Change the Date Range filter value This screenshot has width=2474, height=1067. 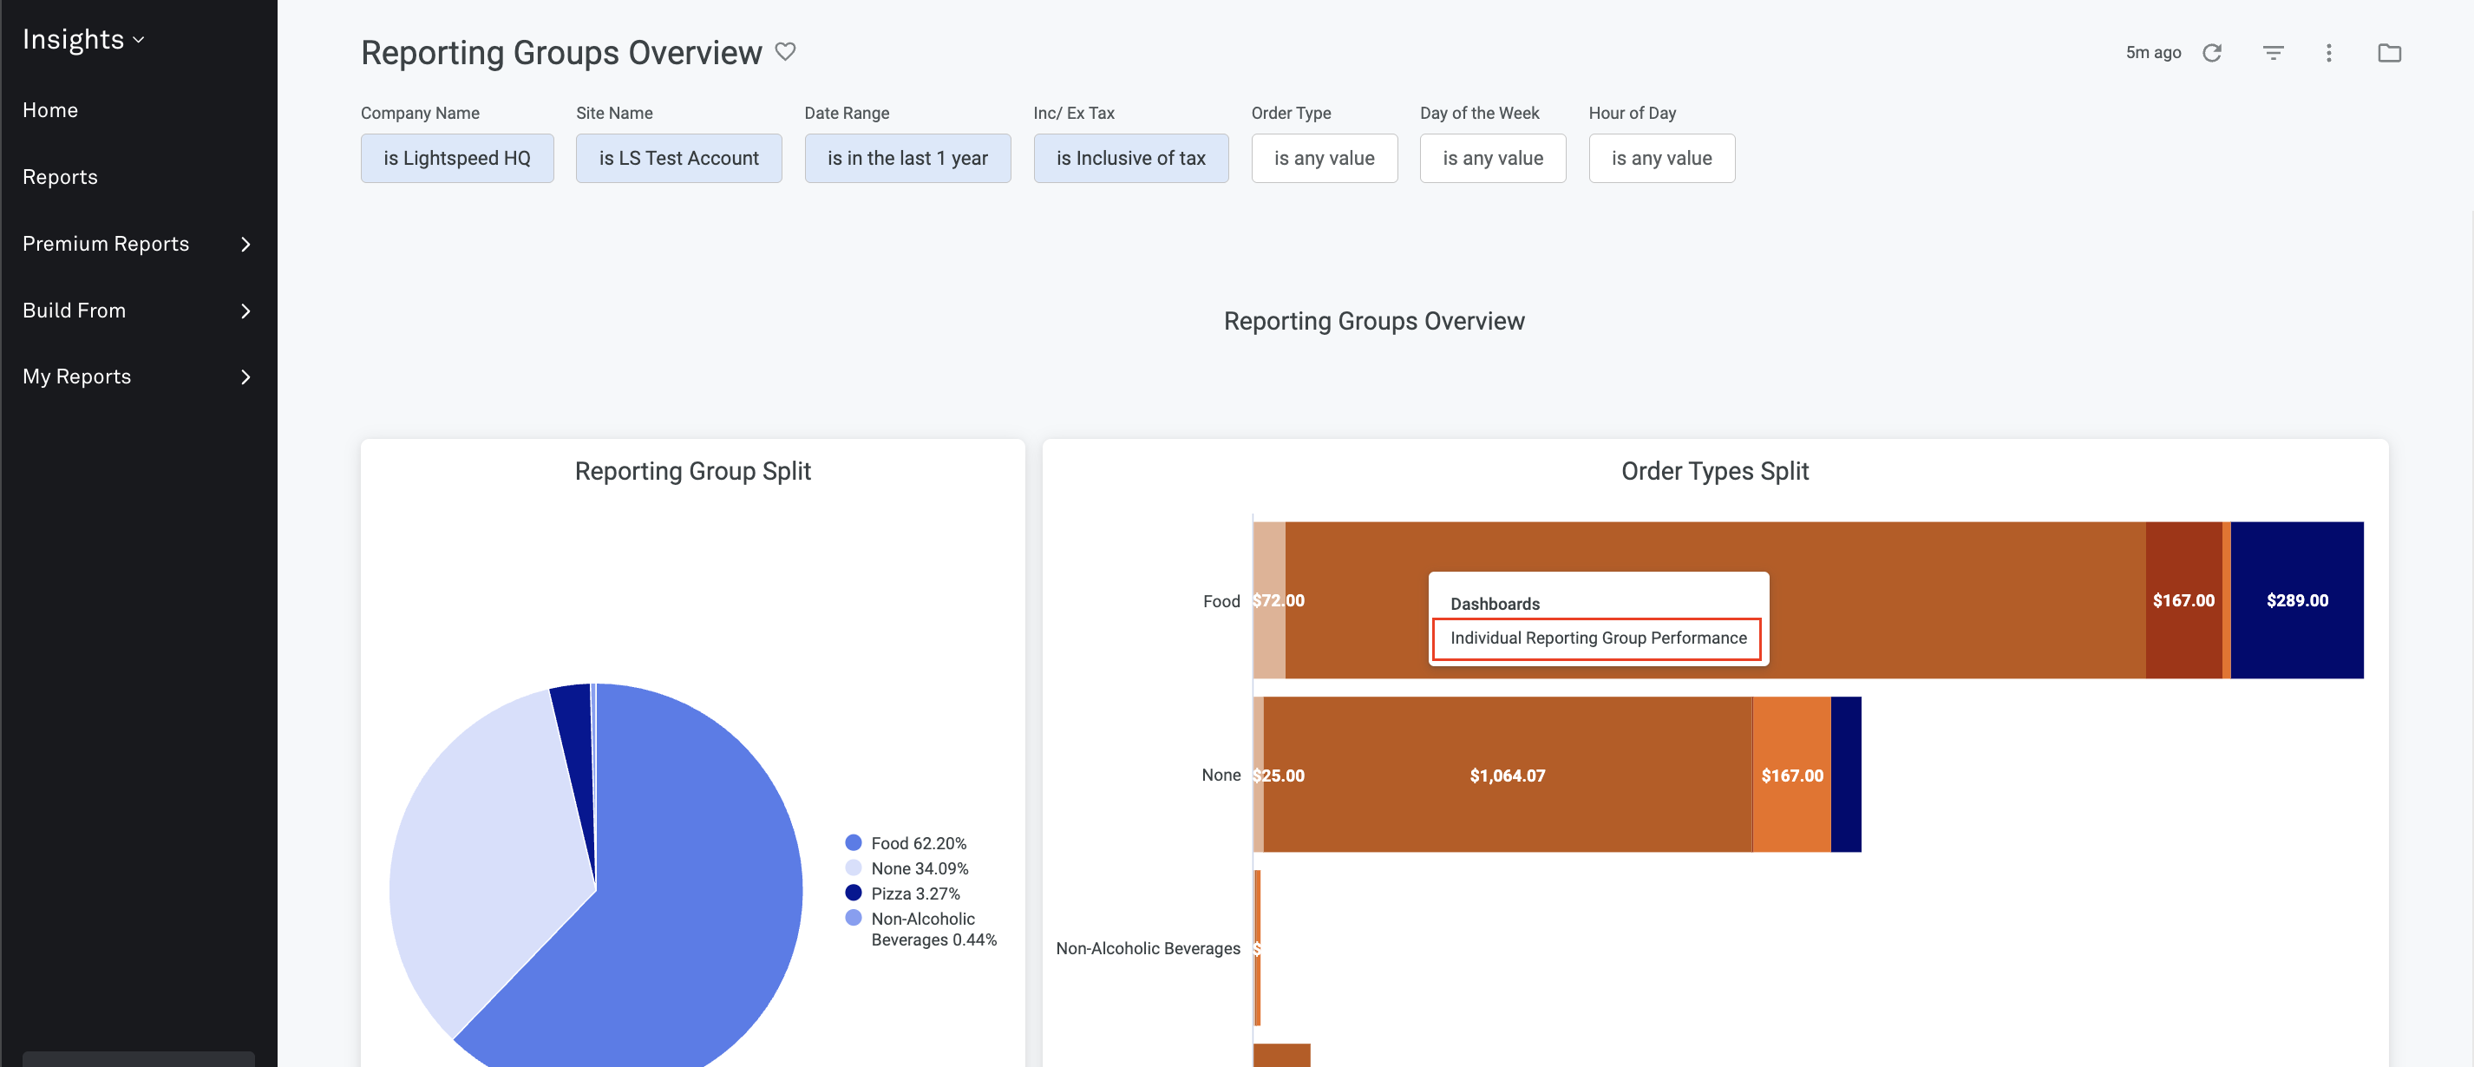pos(907,158)
